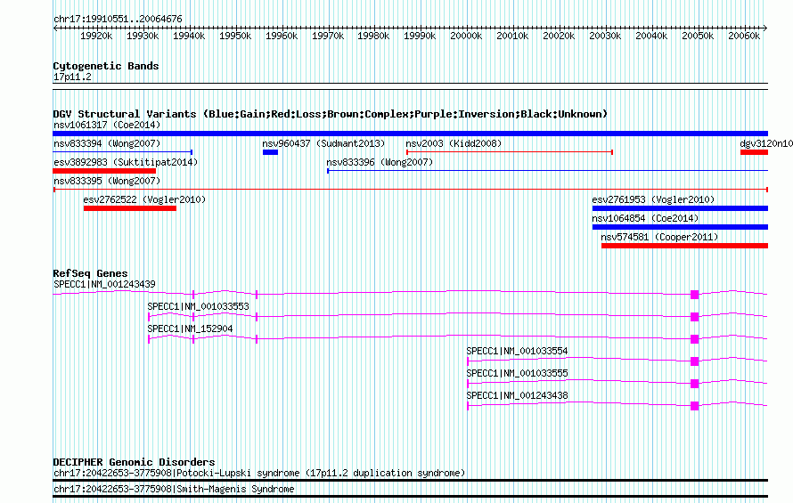Viewport: 793px width, 503px height.
Task: Click the 19950k ruler tick label
Action: 235,36
